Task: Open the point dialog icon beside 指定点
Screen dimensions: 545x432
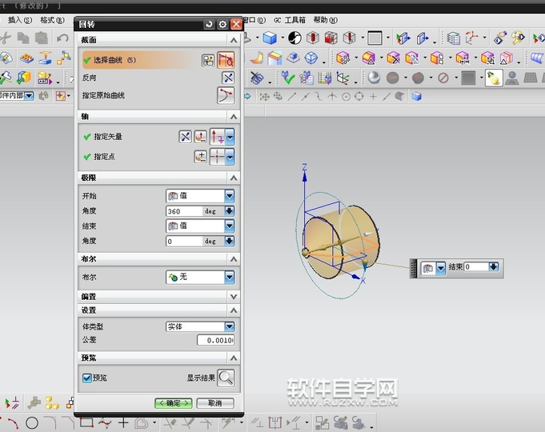Action: tap(201, 157)
